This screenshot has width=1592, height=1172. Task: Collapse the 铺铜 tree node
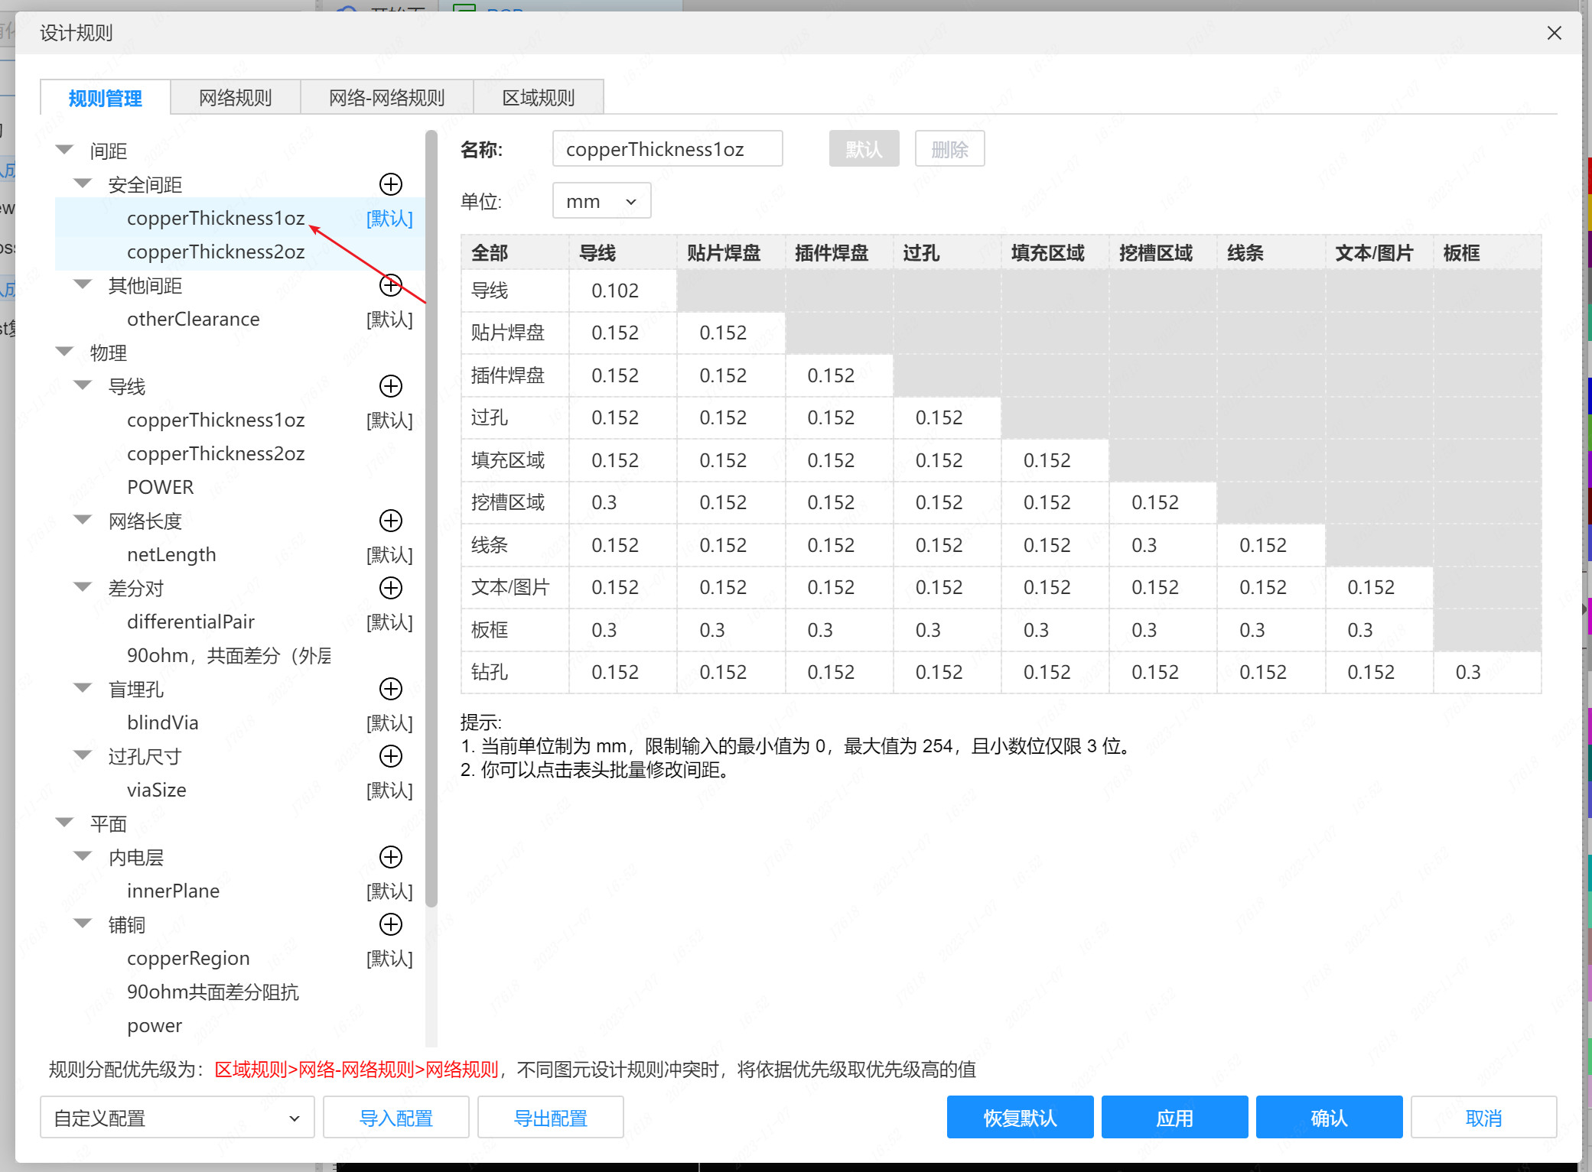tap(83, 924)
